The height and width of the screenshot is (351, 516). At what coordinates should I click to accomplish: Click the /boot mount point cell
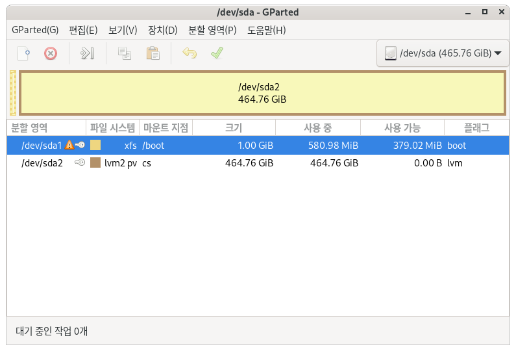(x=153, y=146)
